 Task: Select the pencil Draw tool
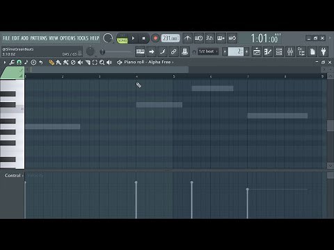(x=51, y=62)
